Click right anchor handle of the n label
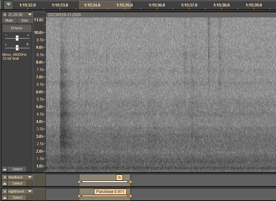Viewport: 276px width, 201px height. coord(130,182)
